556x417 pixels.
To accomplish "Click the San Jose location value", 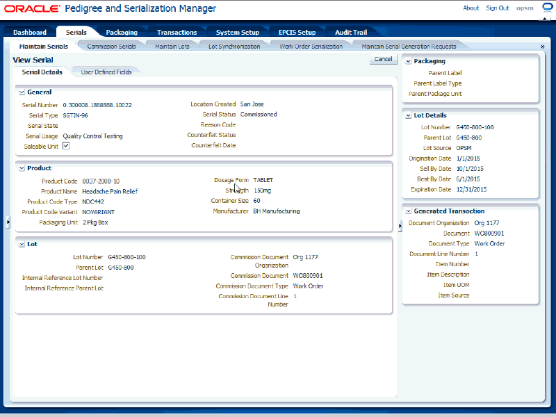I will [252, 104].
